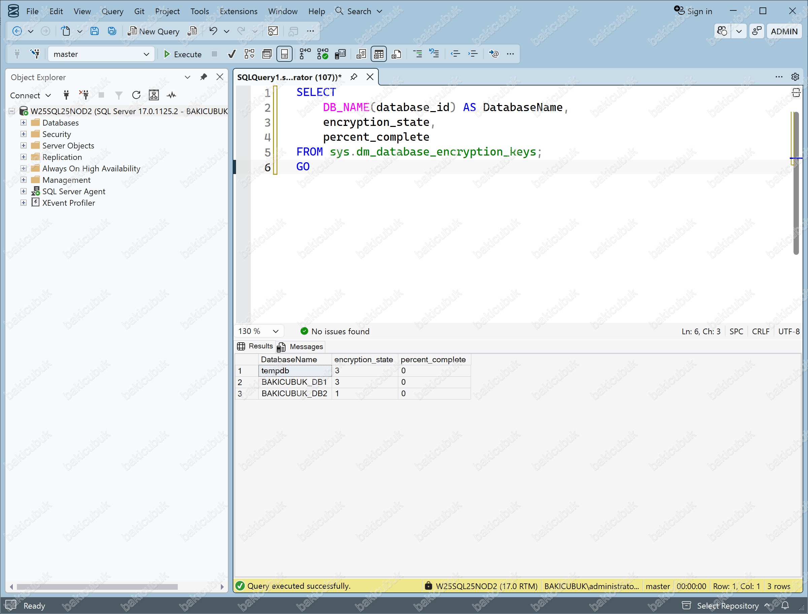Open the undo history dropdown arrow

click(227, 31)
